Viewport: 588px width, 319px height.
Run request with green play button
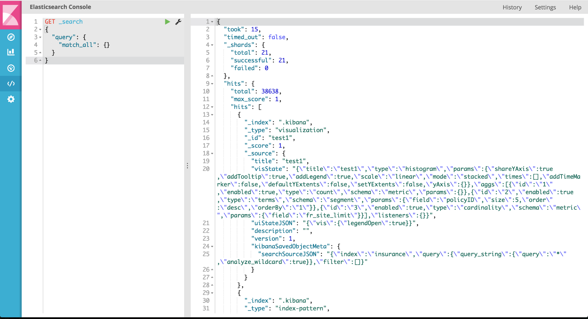pyautogui.click(x=167, y=22)
